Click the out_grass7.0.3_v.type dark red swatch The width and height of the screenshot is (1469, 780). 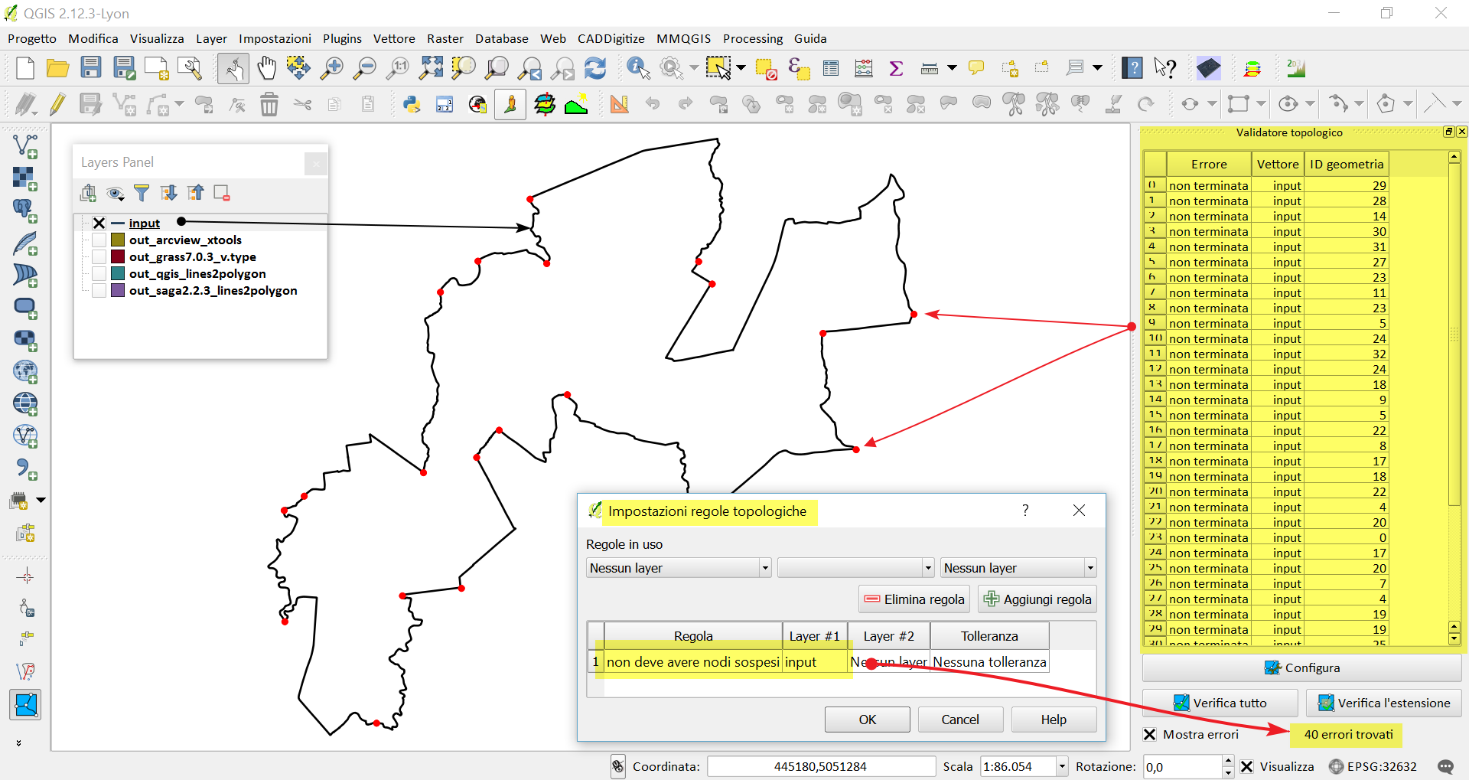[118, 256]
